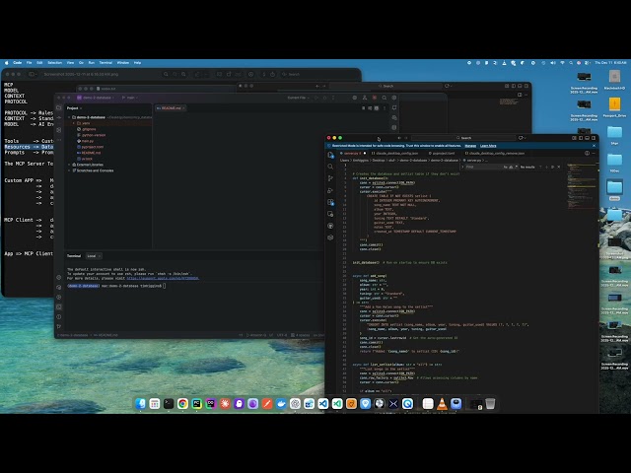The image size is (631, 473).
Task: Open the Settings gear in PyCharm toolbar
Action: (394, 98)
